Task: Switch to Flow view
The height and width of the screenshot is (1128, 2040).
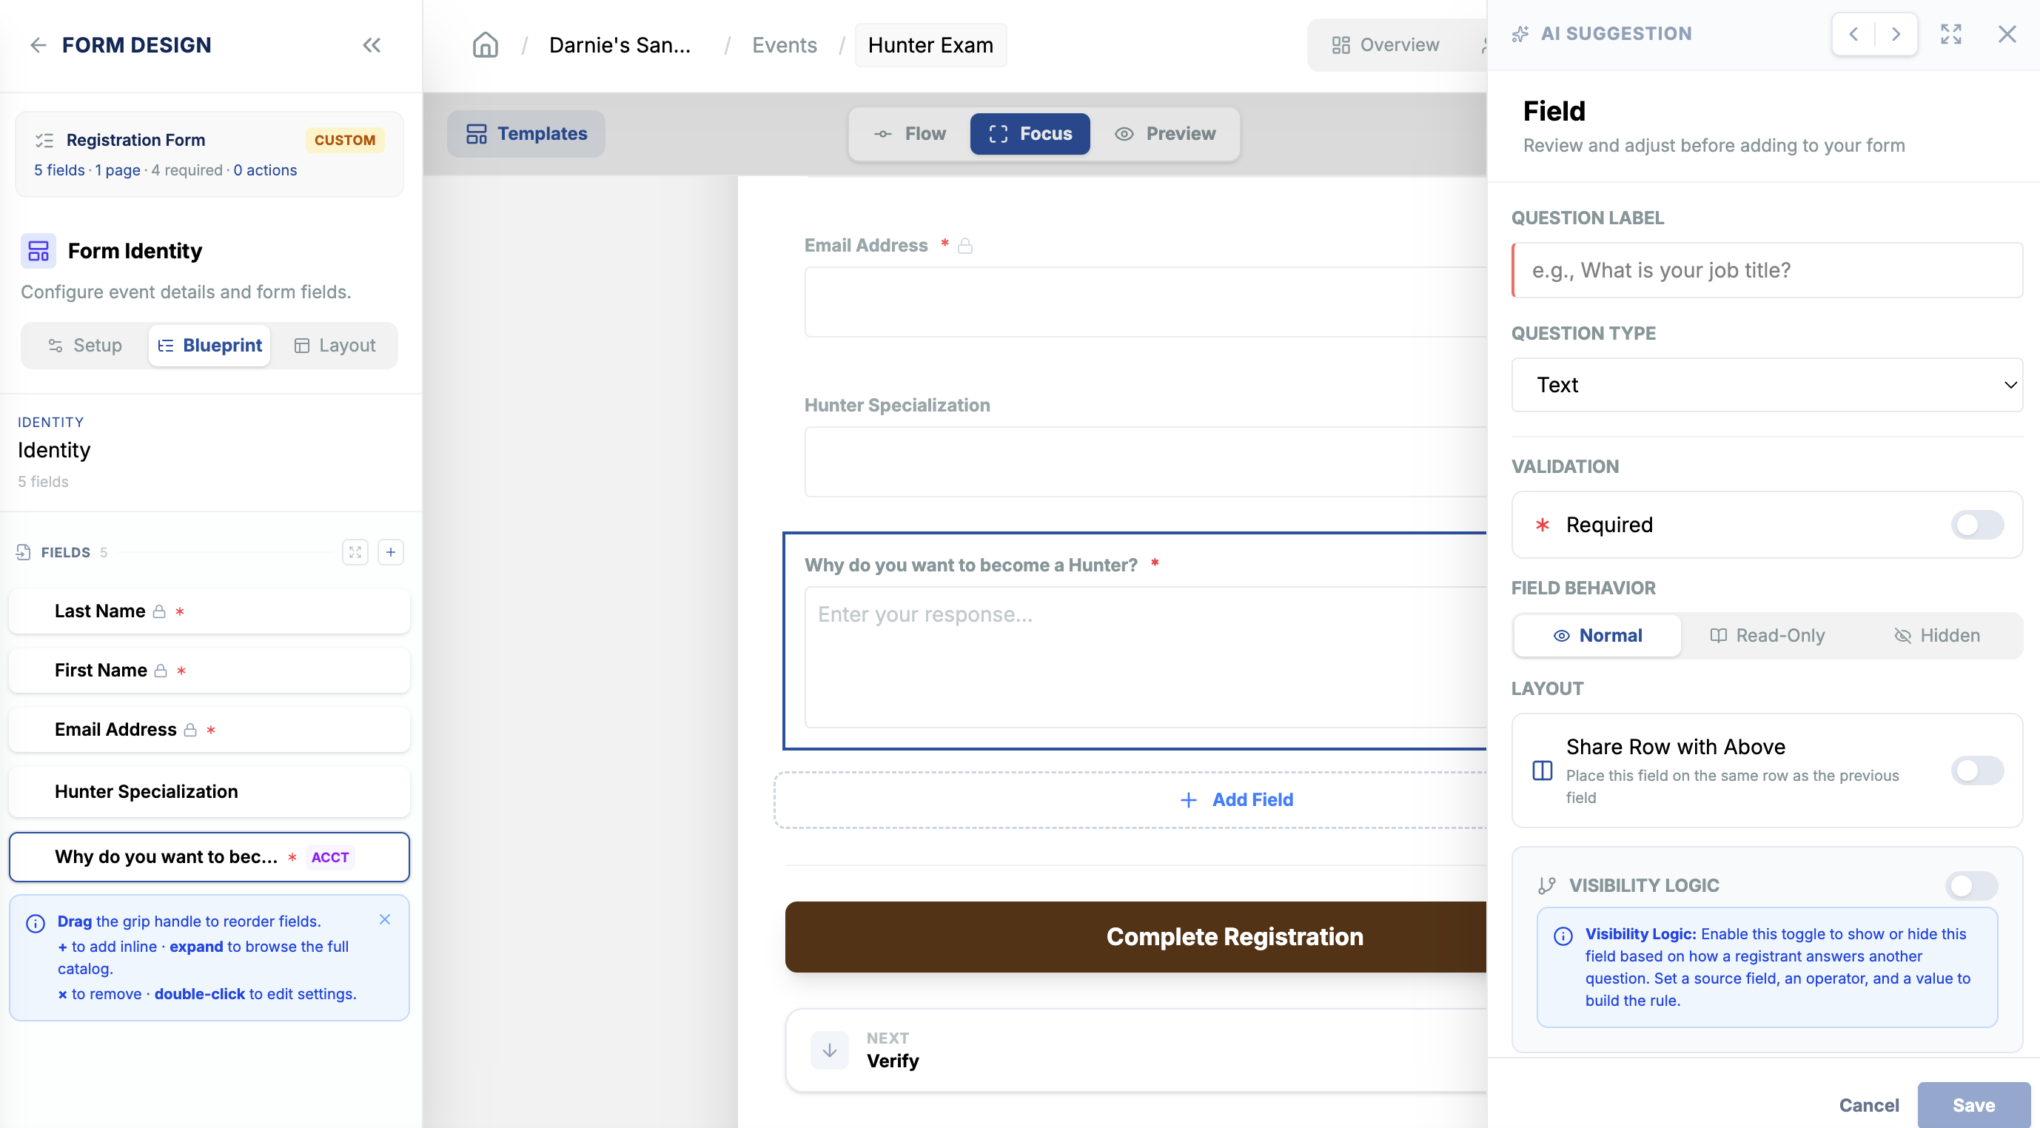Action: [x=910, y=134]
